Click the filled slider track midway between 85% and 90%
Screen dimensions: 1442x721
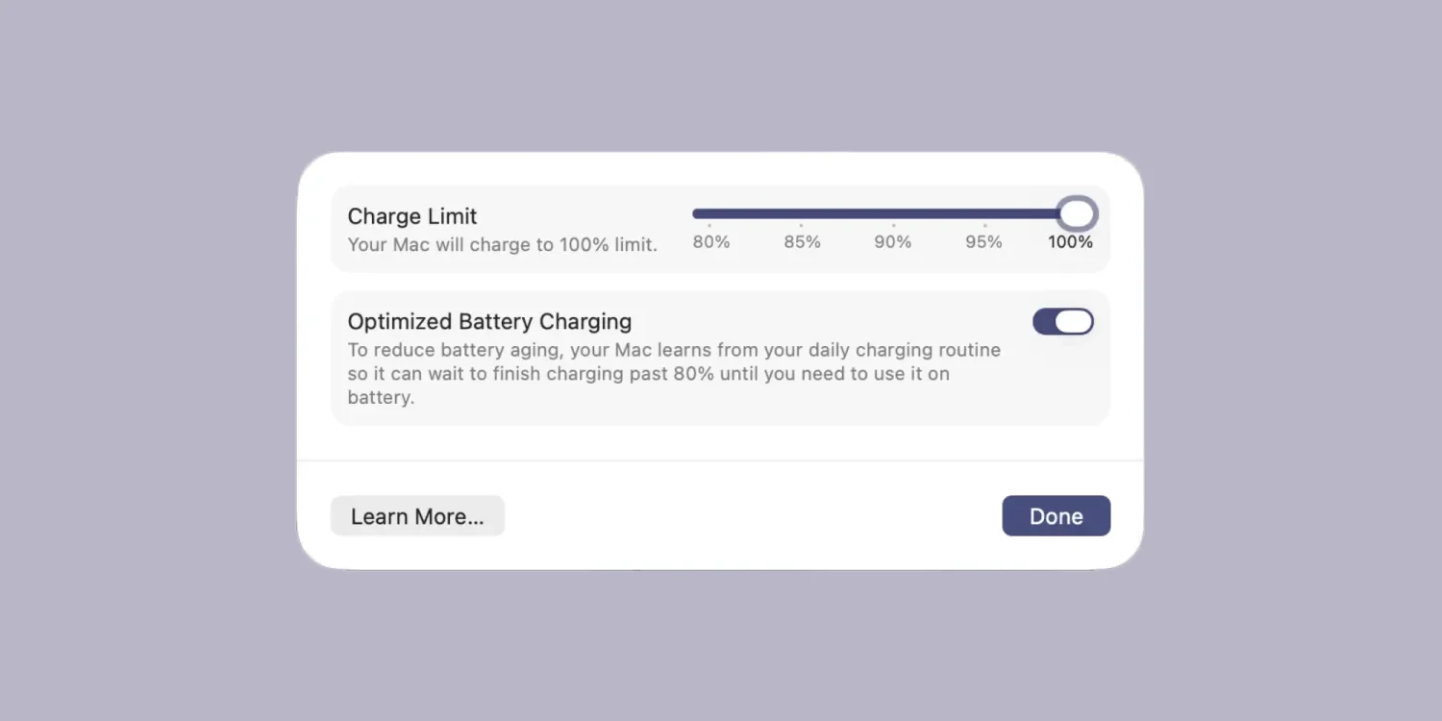(847, 213)
